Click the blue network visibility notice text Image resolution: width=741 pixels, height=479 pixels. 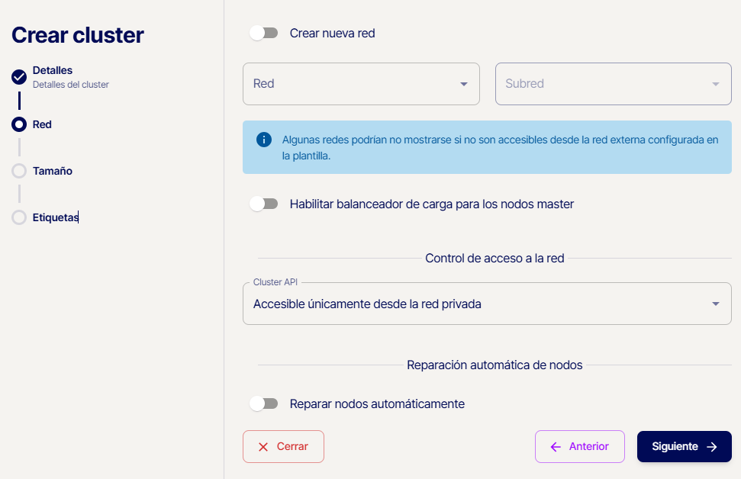[x=500, y=147]
